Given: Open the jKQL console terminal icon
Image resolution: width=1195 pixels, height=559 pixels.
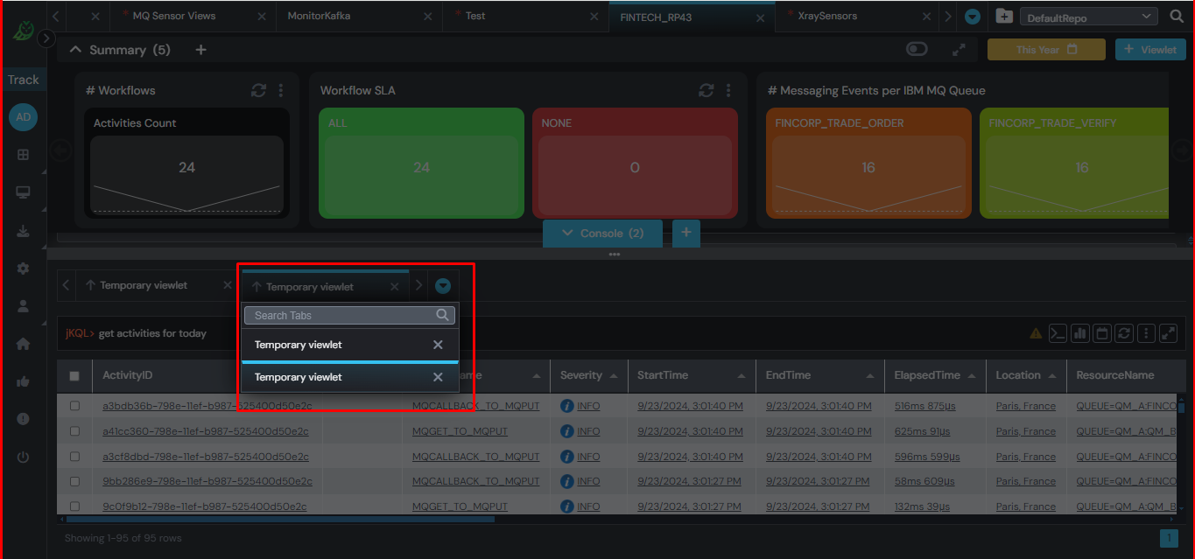Looking at the screenshot, I should coord(1058,333).
